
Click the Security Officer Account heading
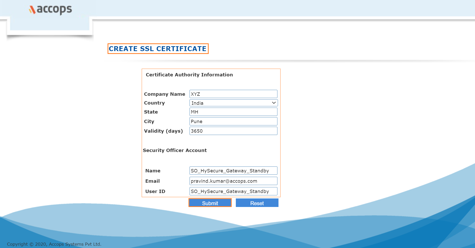[x=175, y=150]
